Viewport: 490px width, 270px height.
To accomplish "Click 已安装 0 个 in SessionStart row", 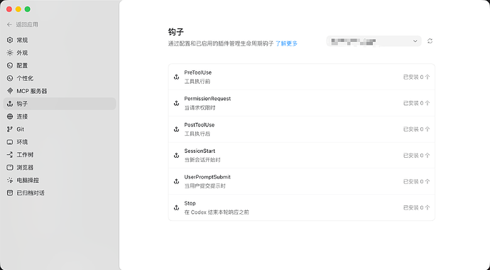I will tap(417, 156).
